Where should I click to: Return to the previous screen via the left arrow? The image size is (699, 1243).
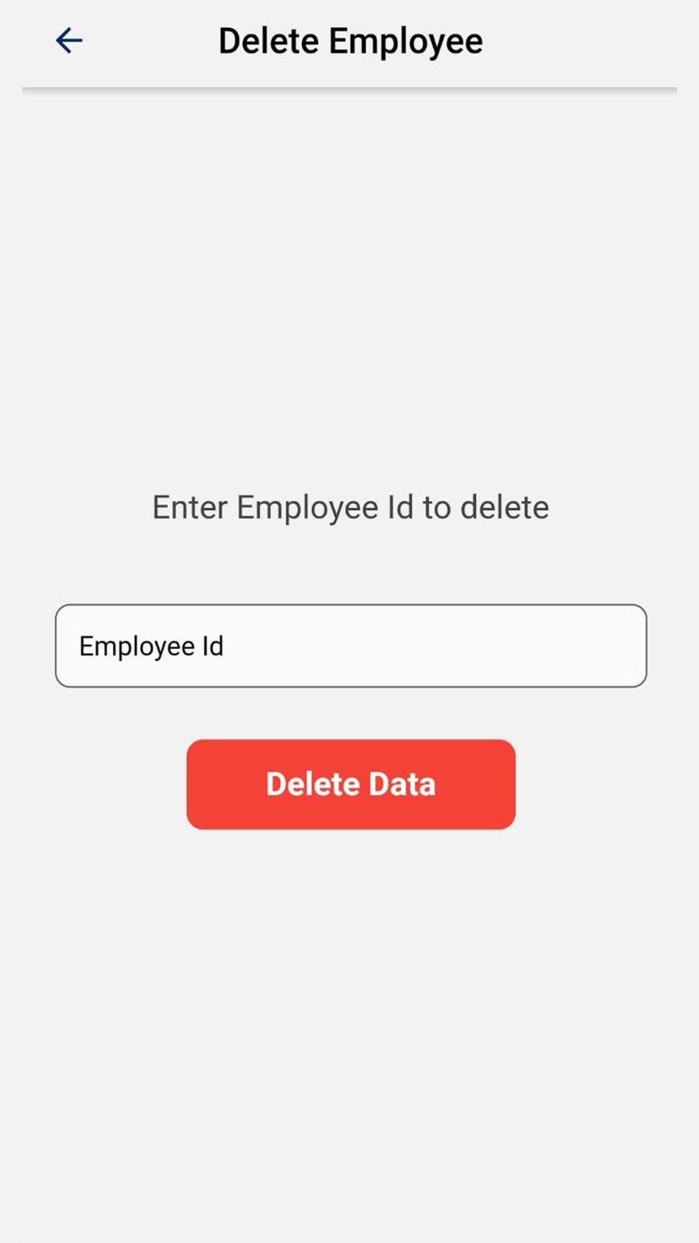pyautogui.click(x=69, y=41)
